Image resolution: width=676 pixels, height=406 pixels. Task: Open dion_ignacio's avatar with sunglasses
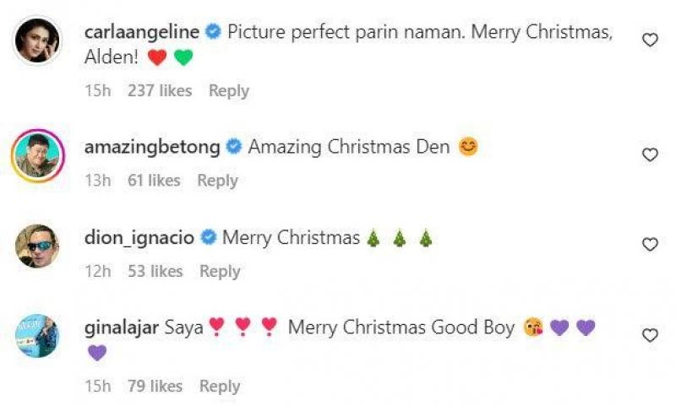coord(37,246)
